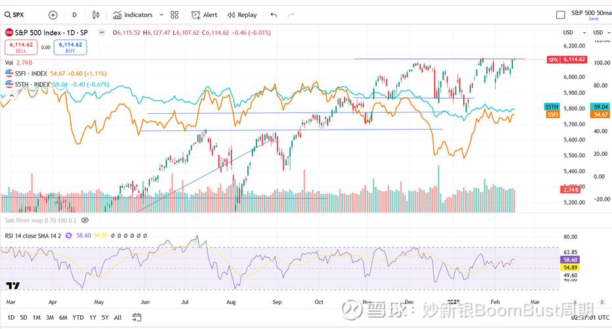
Task: Set 1M time range
Action: (x=37, y=318)
